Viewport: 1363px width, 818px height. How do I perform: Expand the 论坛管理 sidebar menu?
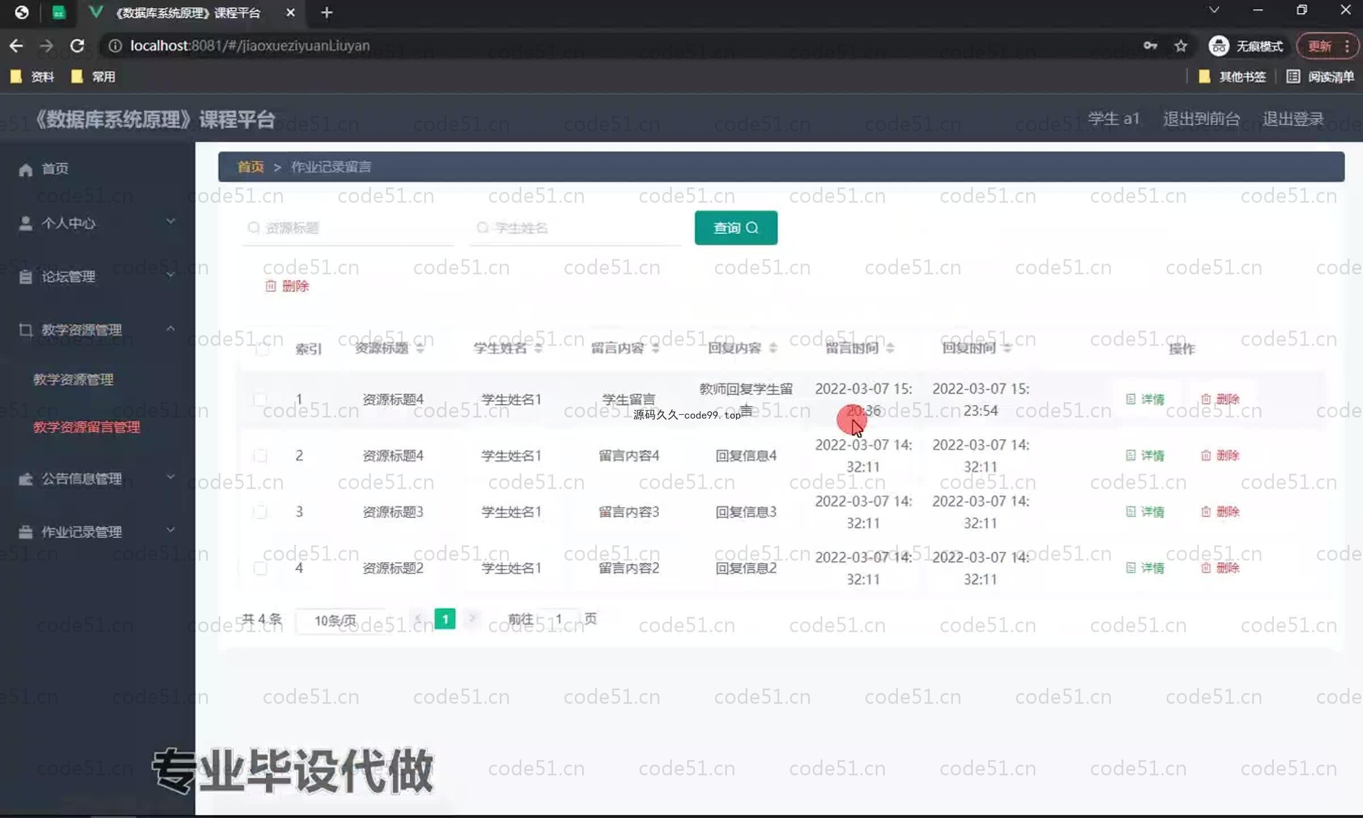click(x=97, y=276)
